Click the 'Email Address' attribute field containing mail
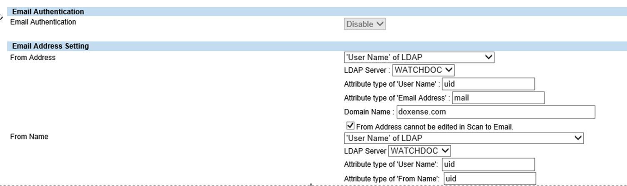Image resolution: width=627 pixels, height=186 pixels. (x=498, y=98)
